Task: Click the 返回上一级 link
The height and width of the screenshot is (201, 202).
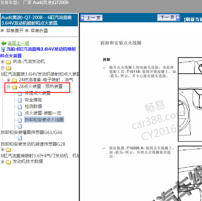Action: click(18, 43)
